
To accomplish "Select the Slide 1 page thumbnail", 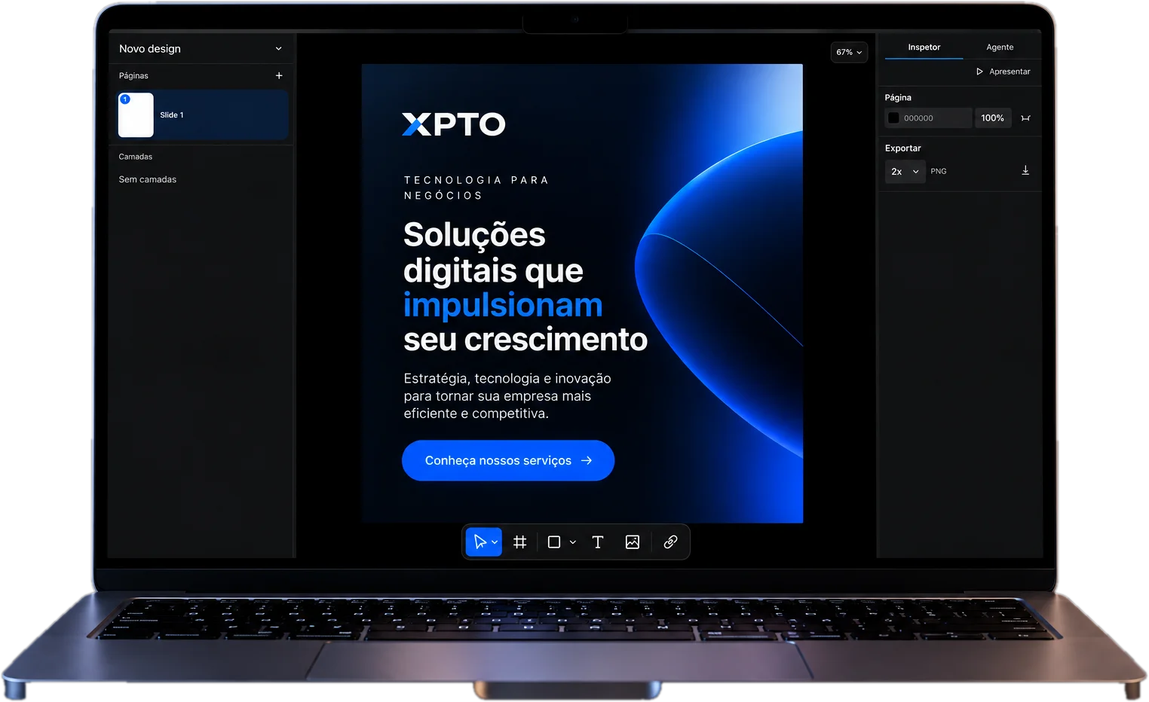I will 136,114.
